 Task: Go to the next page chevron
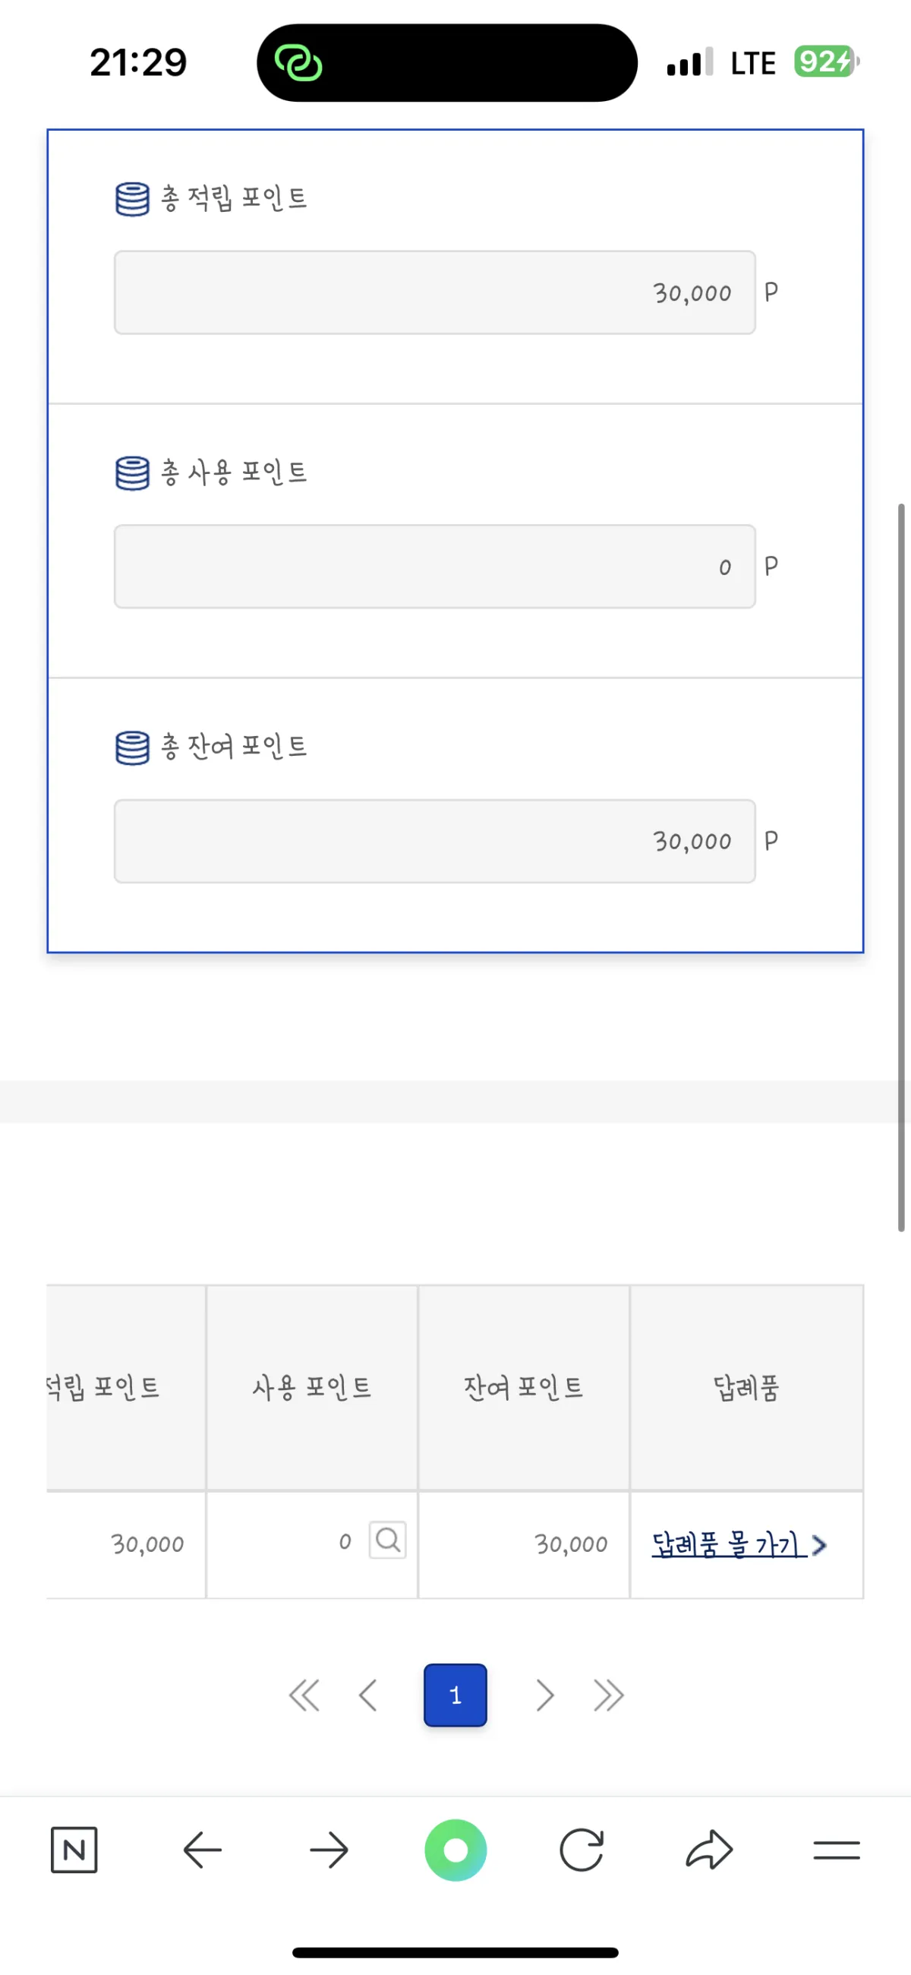546,1696
